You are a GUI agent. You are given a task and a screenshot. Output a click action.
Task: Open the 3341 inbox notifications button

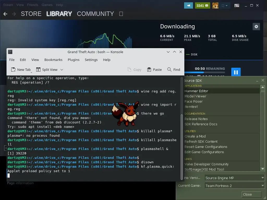(x=202, y=5)
